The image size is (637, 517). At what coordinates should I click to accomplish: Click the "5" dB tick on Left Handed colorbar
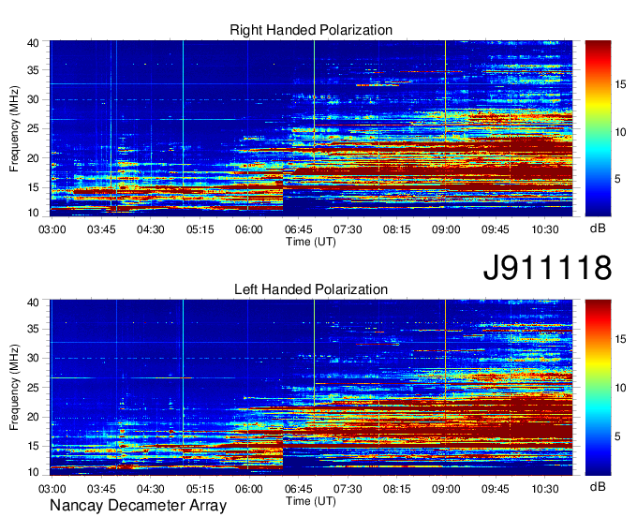tap(617, 436)
